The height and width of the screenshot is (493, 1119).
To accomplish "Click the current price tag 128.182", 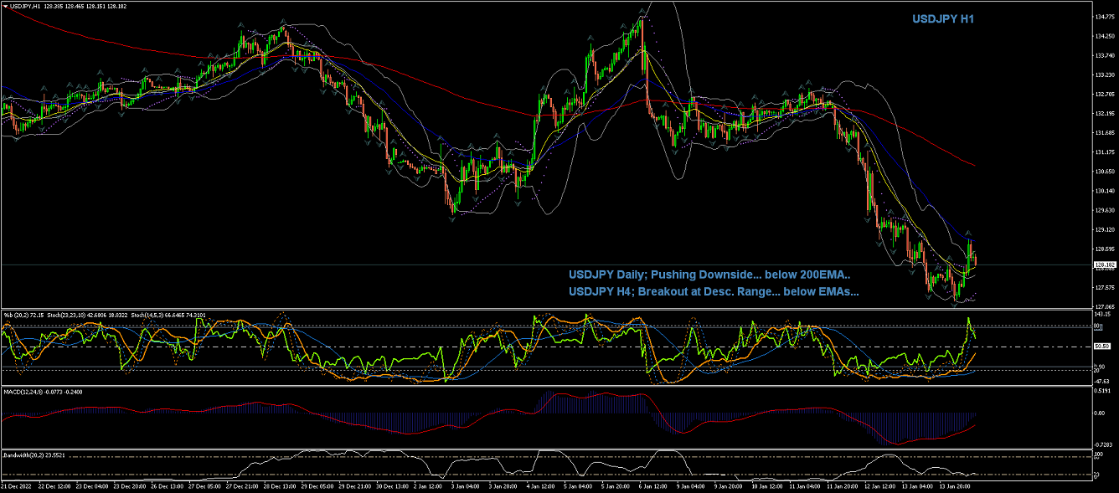I will [1104, 265].
